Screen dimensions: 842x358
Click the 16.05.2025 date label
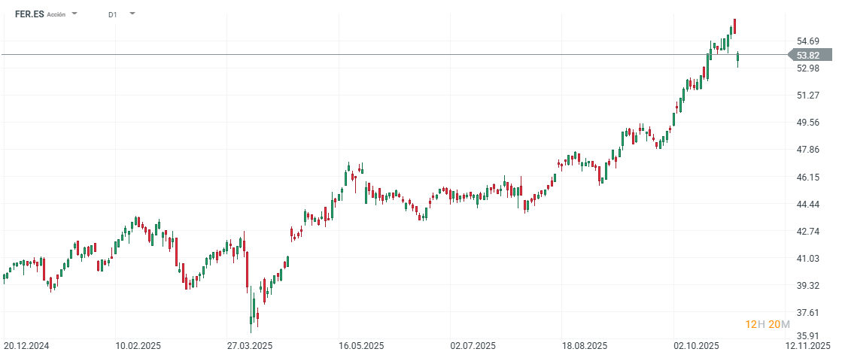point(362,346)
